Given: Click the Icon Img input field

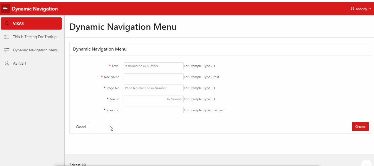Looking at the screenshot, I should (x=153, y=110).
